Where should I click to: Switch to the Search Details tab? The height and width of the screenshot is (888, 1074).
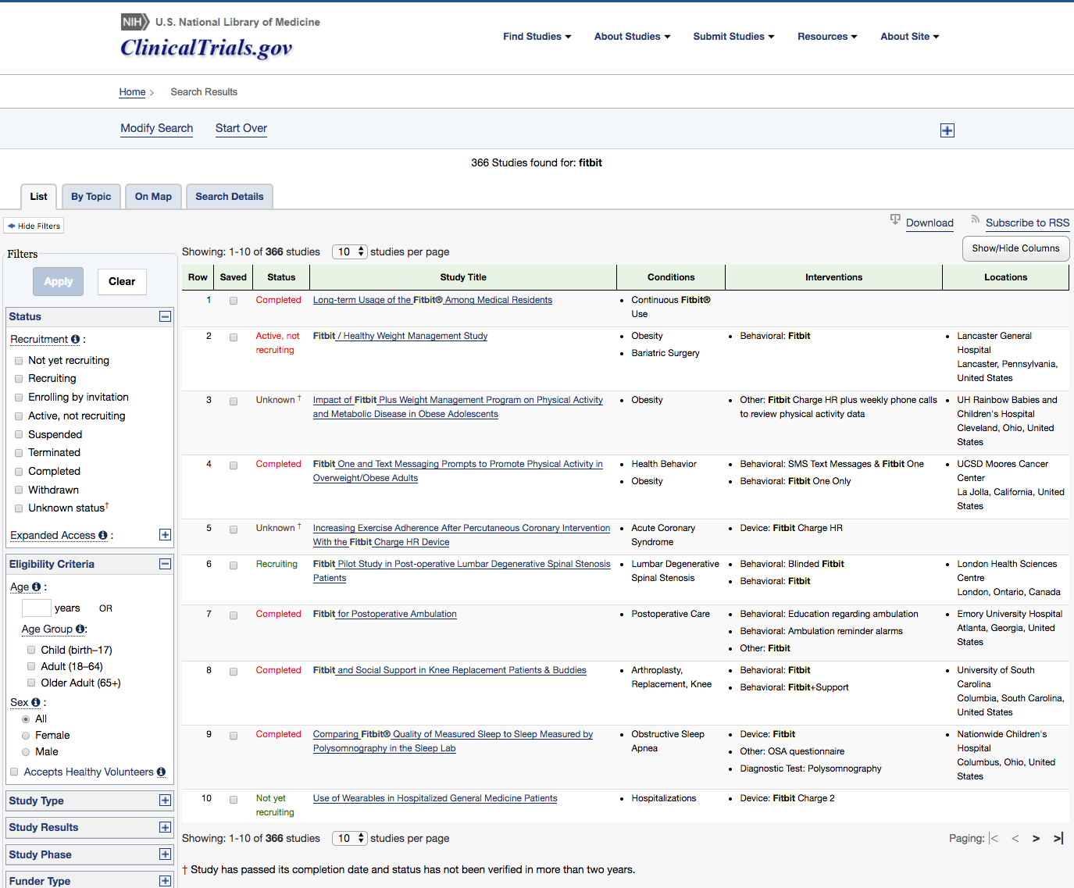pos(230,197)
